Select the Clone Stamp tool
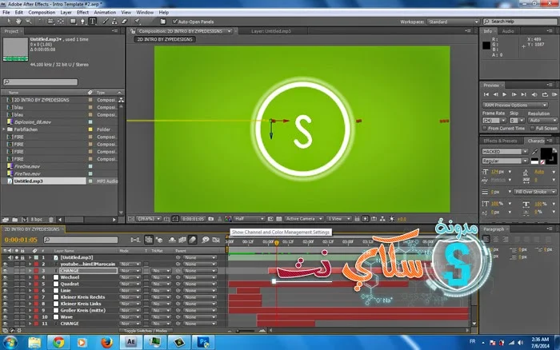This screenshot has height=350, width=560. [114, 22]
